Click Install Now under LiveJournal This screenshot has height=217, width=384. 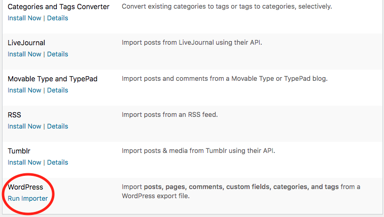[24, 54]
